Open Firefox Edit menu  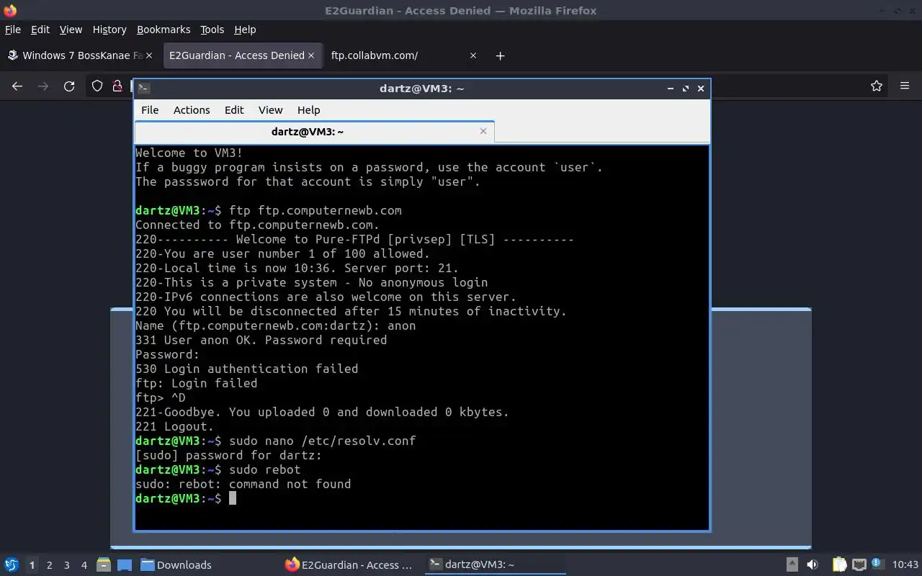tap(40, 30)
